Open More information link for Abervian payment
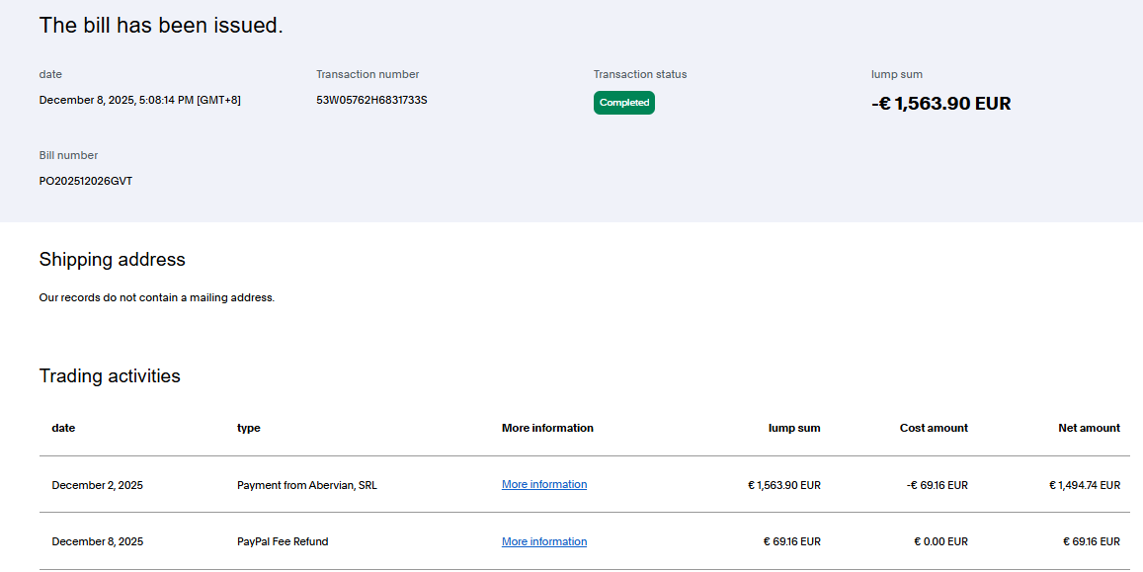This screenshot has height=572, width=1143. [x=543, y=484]
